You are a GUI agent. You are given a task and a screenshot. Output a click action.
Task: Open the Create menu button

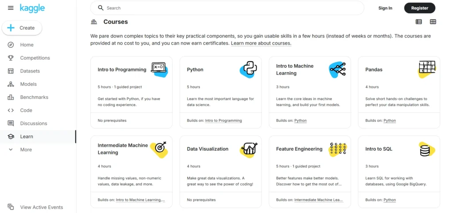coord(22,28)
